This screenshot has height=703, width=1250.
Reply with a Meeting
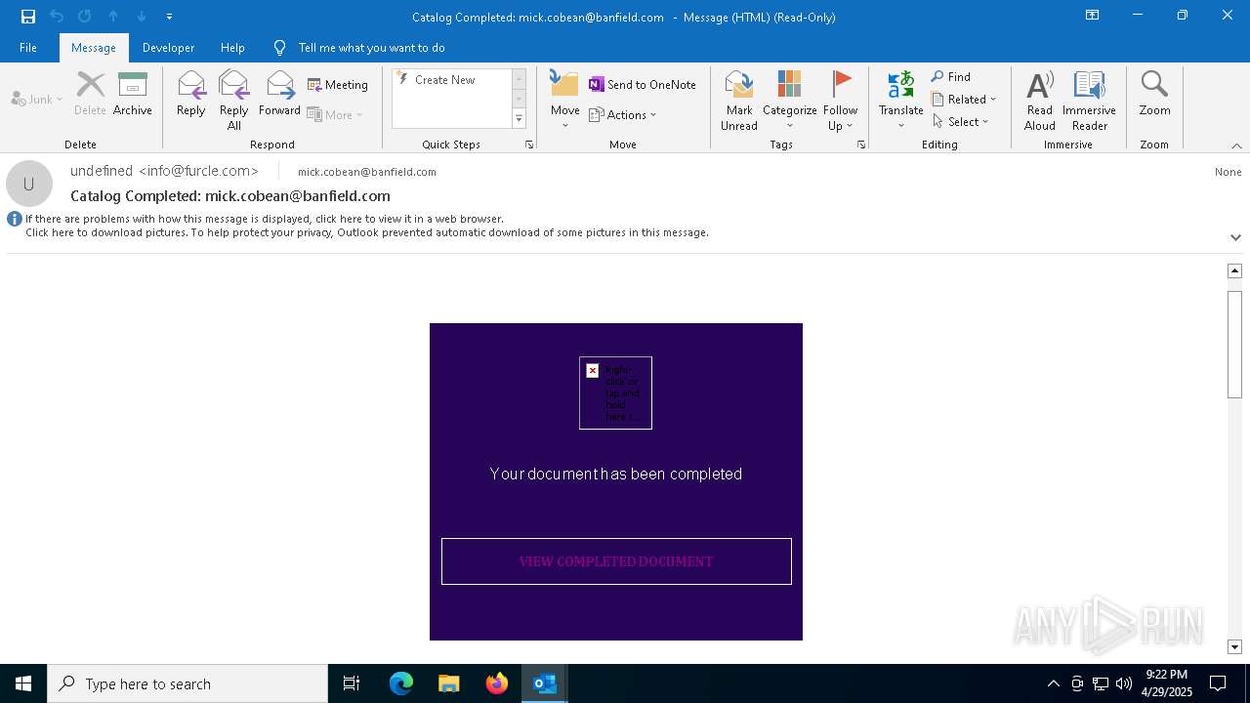tap(338, 85)
